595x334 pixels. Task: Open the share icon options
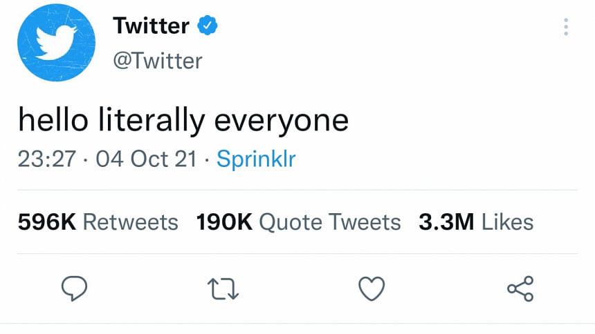520,288
